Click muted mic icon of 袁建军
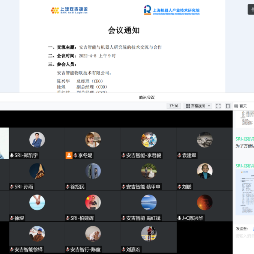 (179, 155)
